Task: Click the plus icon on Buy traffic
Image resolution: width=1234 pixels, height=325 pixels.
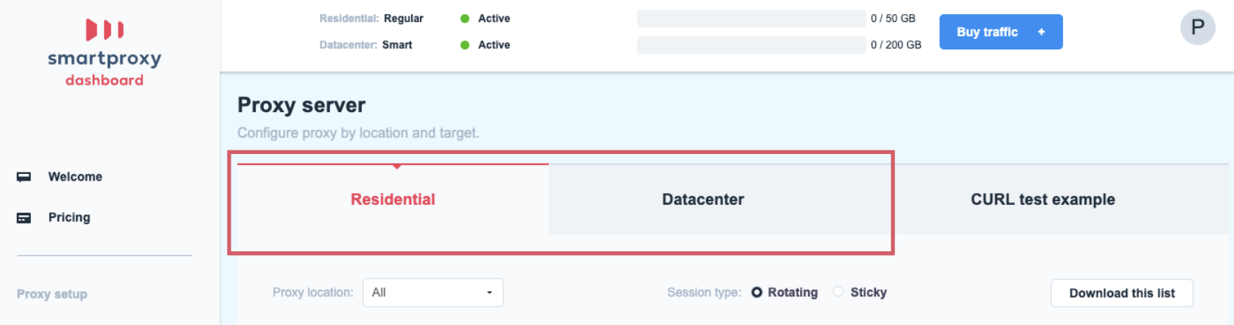Action: pos(1041,32)
